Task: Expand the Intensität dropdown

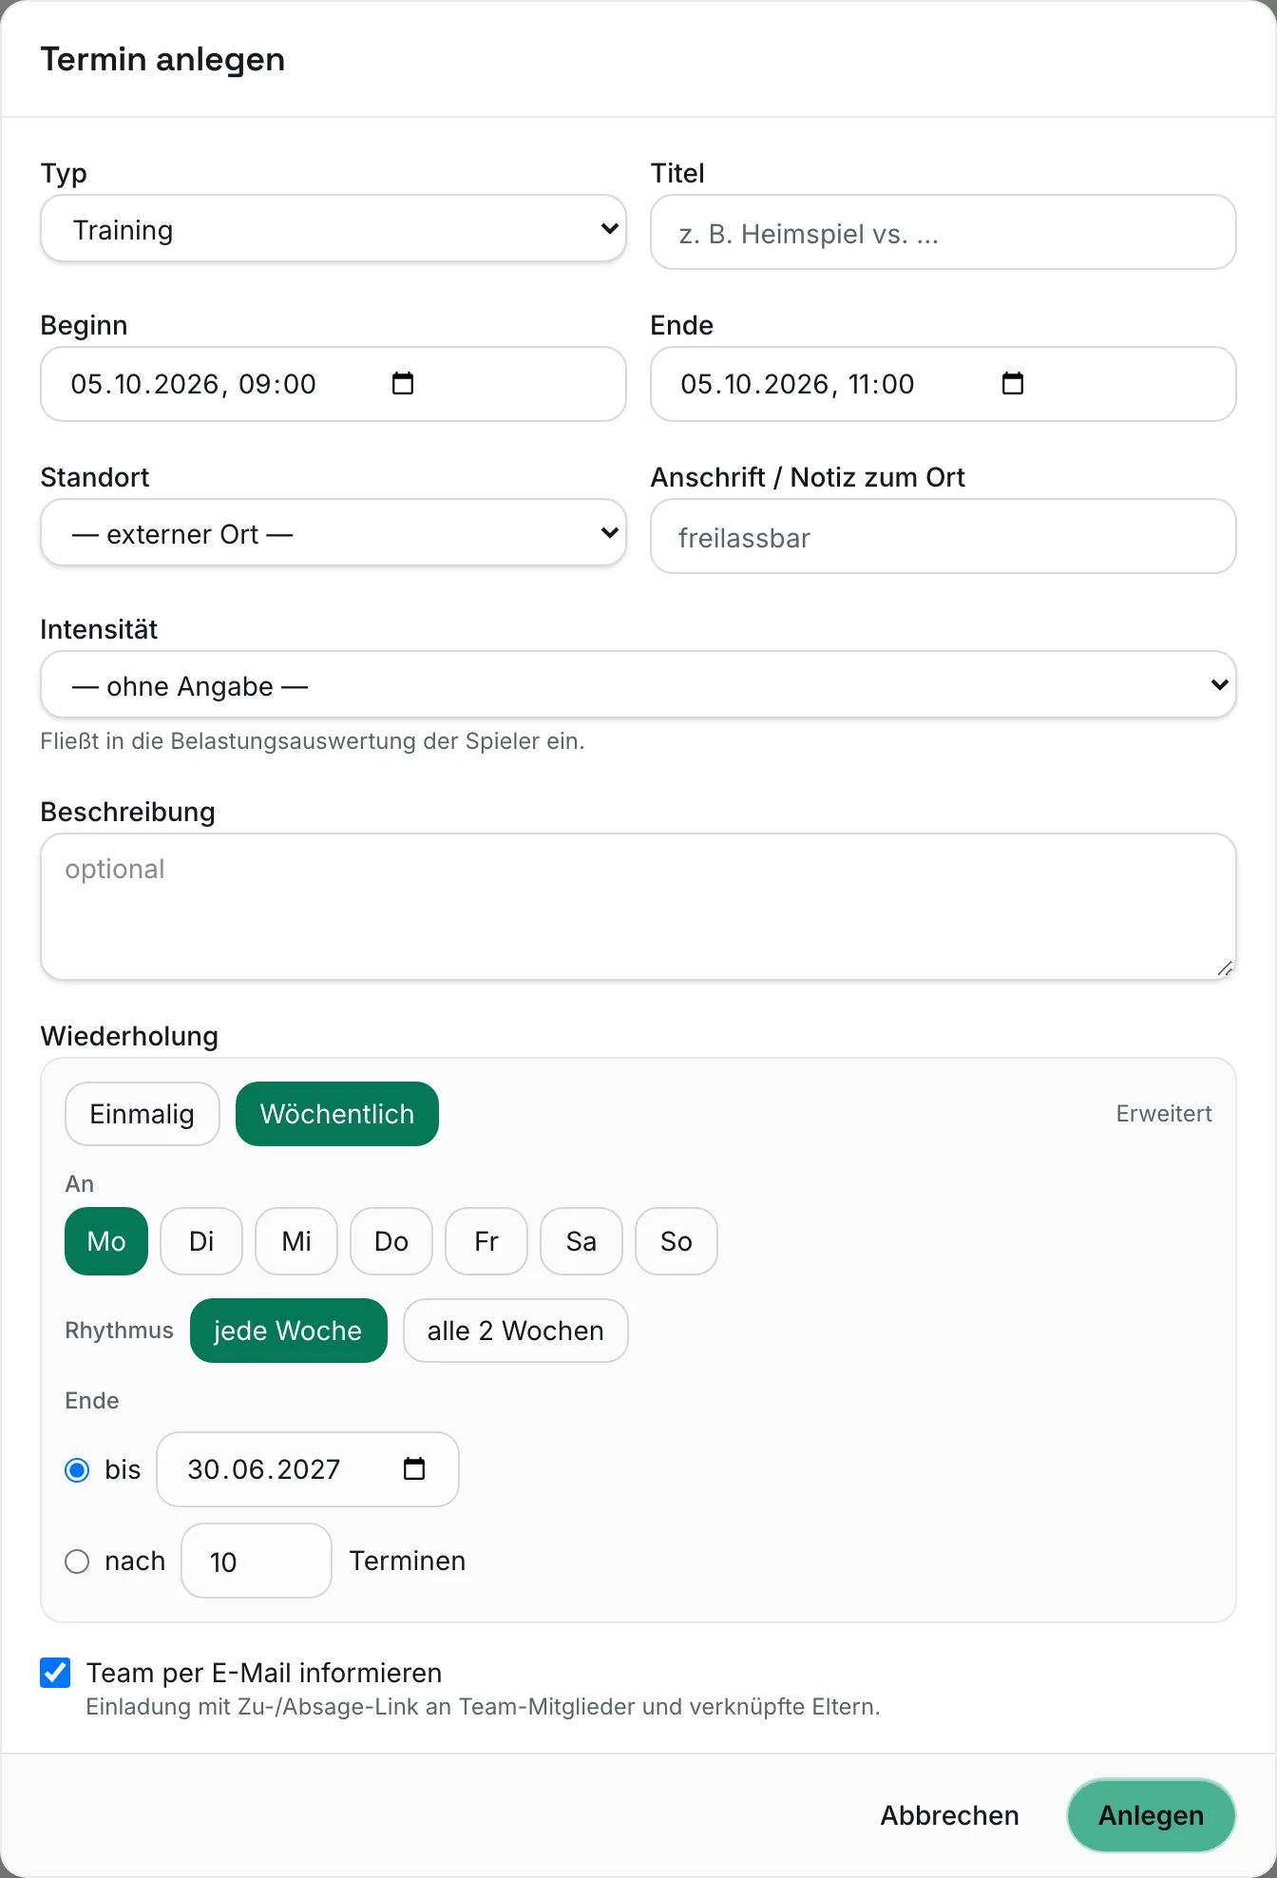Action: tap(638, 685)
